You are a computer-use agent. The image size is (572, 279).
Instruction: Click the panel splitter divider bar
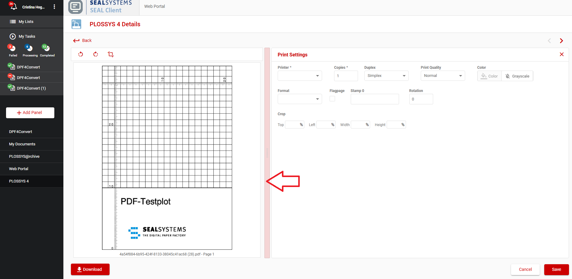click(x=267, y=153)
